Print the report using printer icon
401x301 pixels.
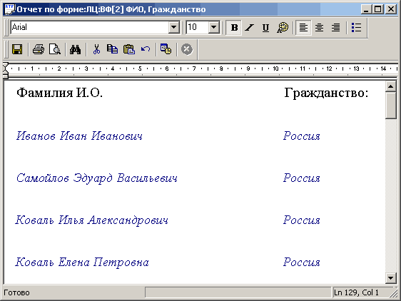click(x=39, y=49)
